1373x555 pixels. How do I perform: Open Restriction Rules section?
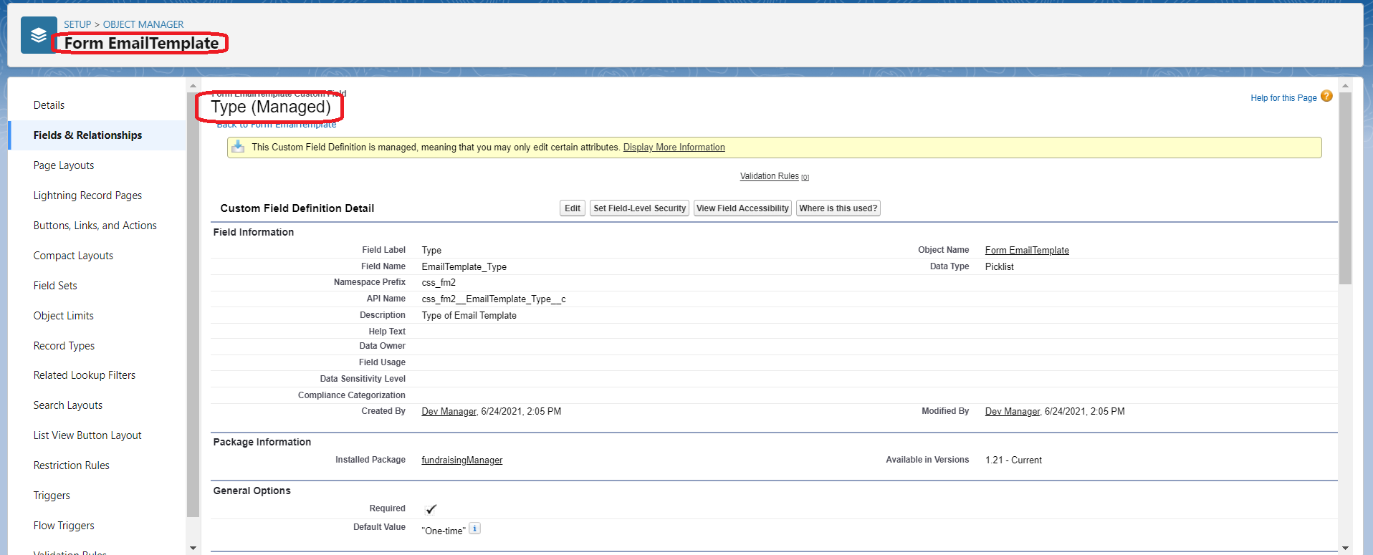72,465
